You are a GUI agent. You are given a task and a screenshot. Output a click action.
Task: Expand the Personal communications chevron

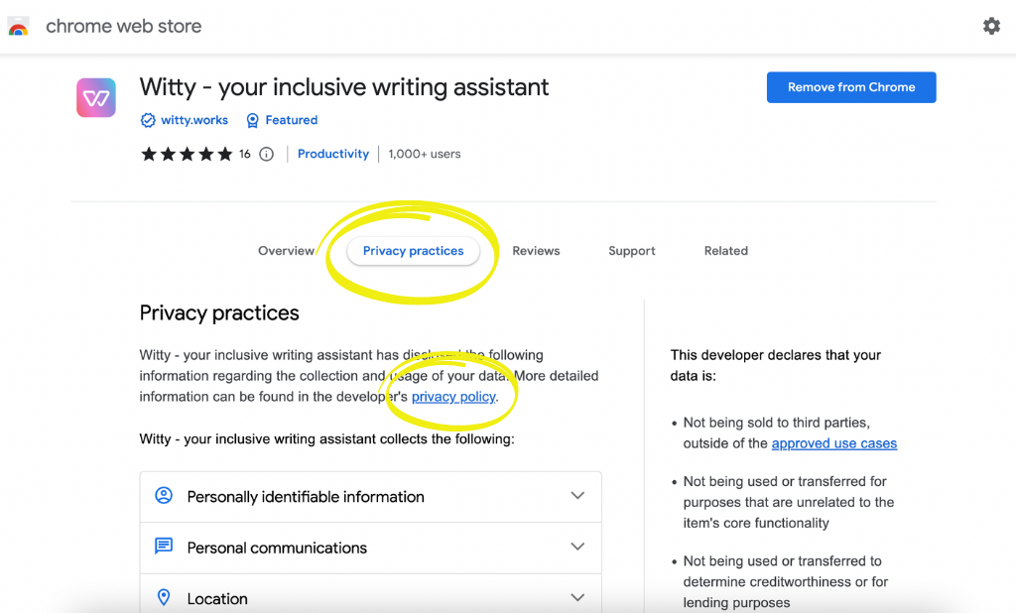(577, 548)
